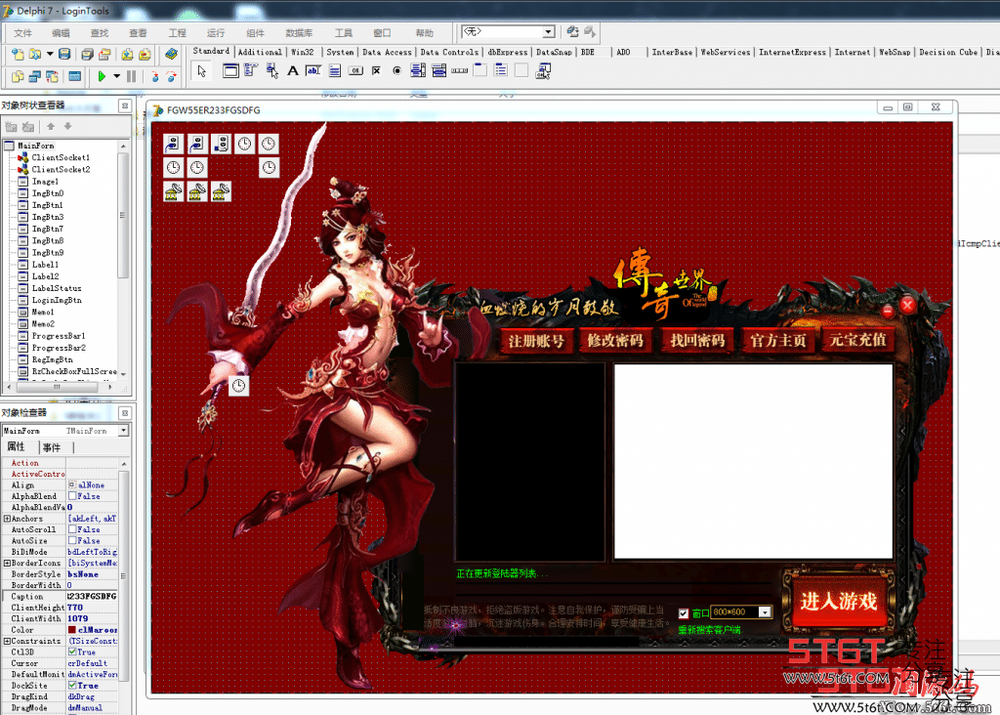Select the Edit (ab) component
The image size is (1000, 715).
[x=313, y=70]
